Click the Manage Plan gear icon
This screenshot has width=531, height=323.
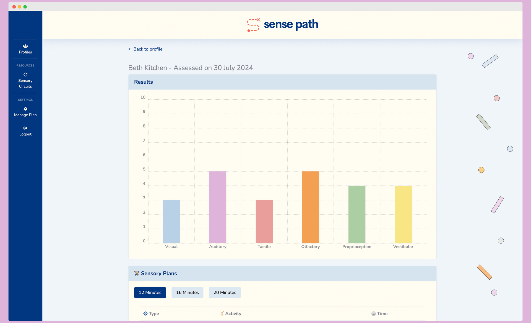[25, 109]
